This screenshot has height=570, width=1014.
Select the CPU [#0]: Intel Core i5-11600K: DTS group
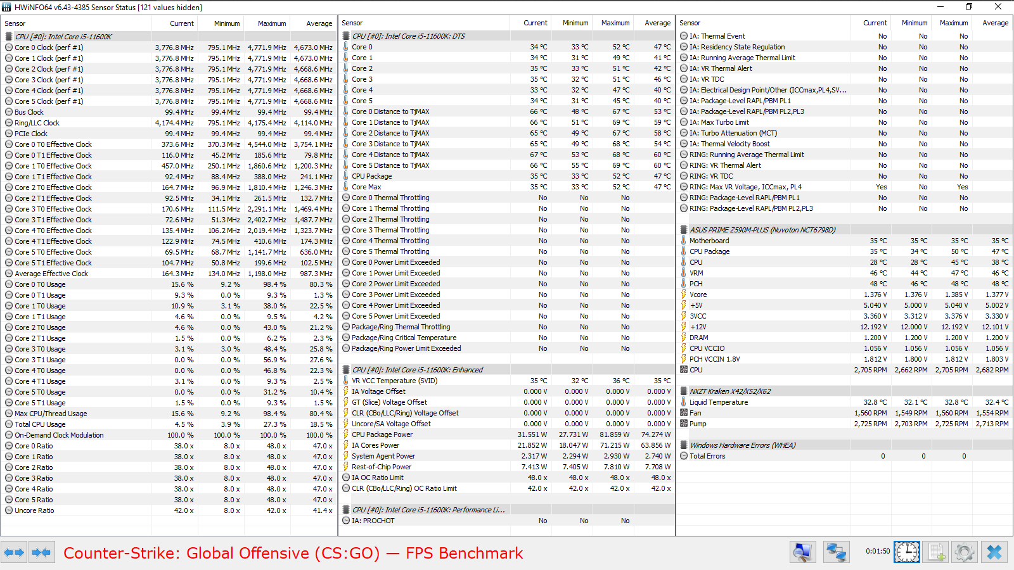(x=507, y=36)
